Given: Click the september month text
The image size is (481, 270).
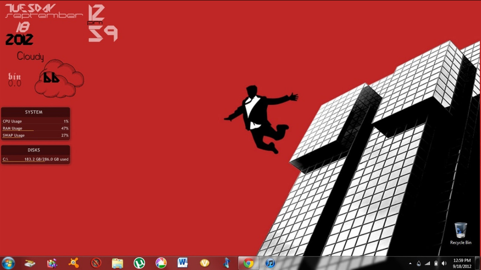Looking at the screenshot, I should (44, 16).
